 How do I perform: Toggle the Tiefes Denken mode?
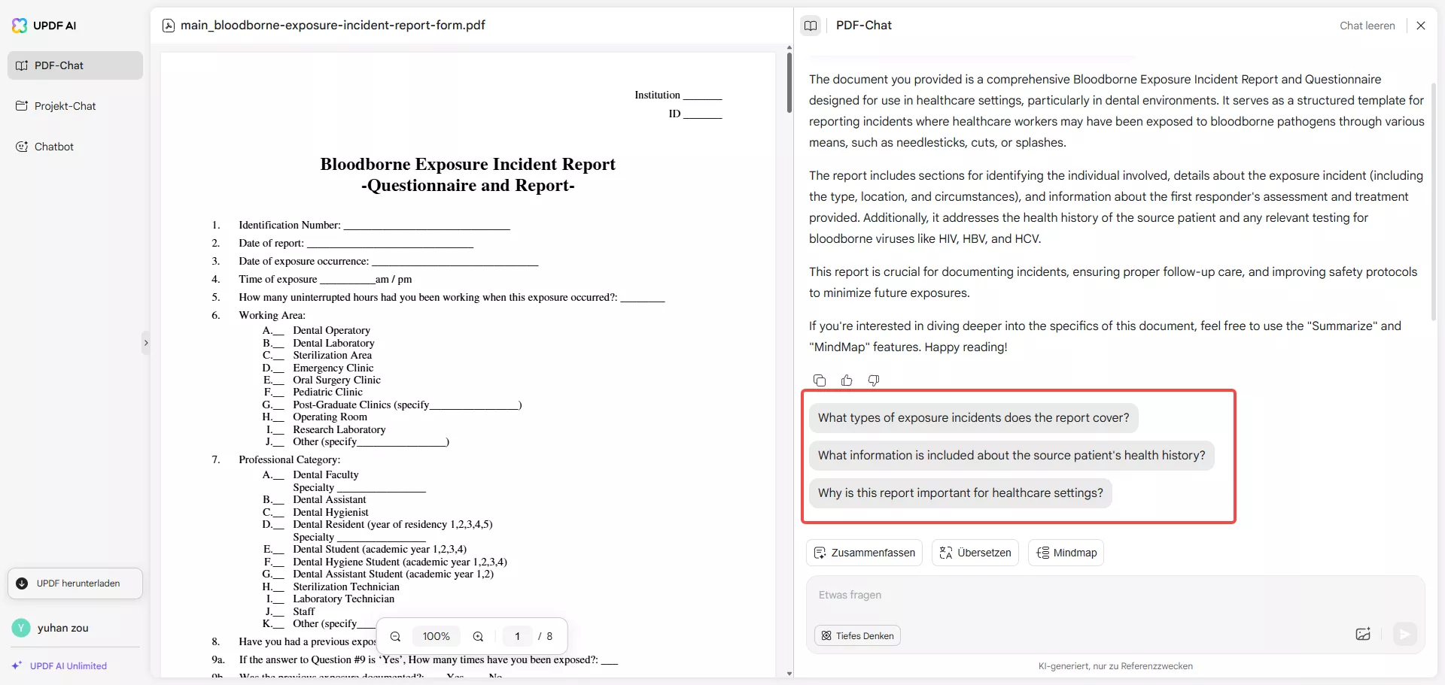click(x=858, y=636)
